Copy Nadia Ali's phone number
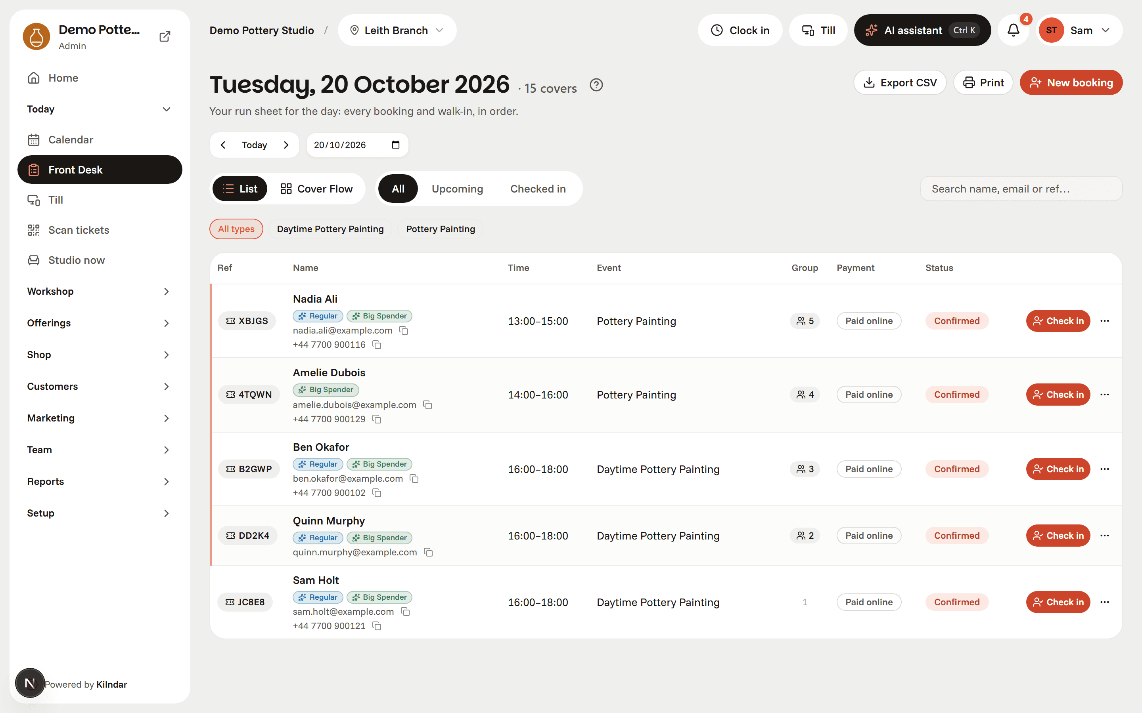The height and width of the screenshot is (713, 1142). click(377, 345)
